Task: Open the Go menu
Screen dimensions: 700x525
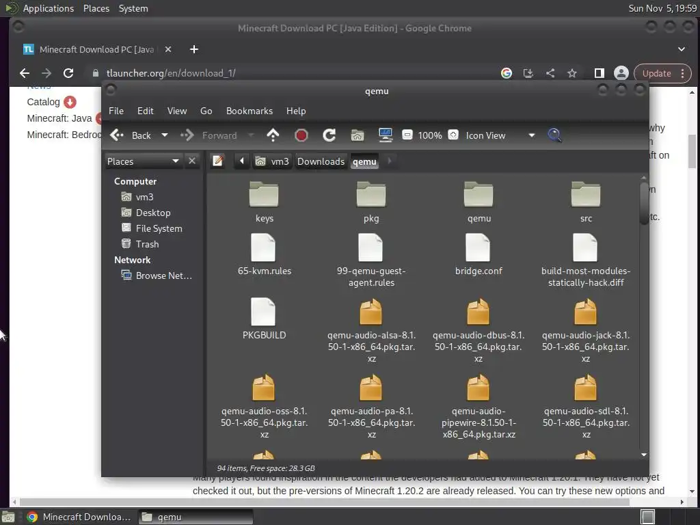Action: [206, 111]
